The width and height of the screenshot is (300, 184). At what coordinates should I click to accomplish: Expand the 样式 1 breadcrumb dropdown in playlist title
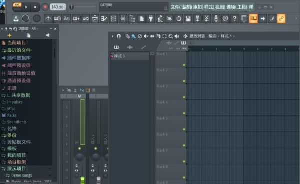tap(228, 36)
